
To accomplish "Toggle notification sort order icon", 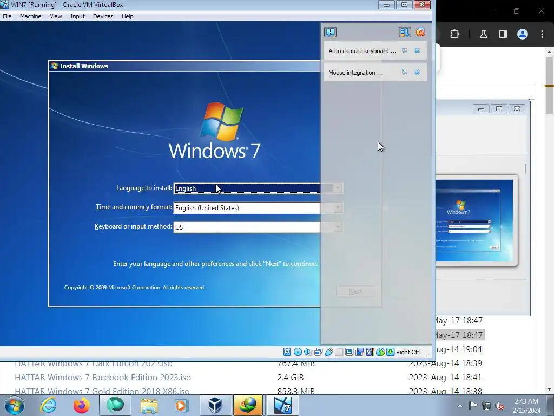I will pos(405,32).
